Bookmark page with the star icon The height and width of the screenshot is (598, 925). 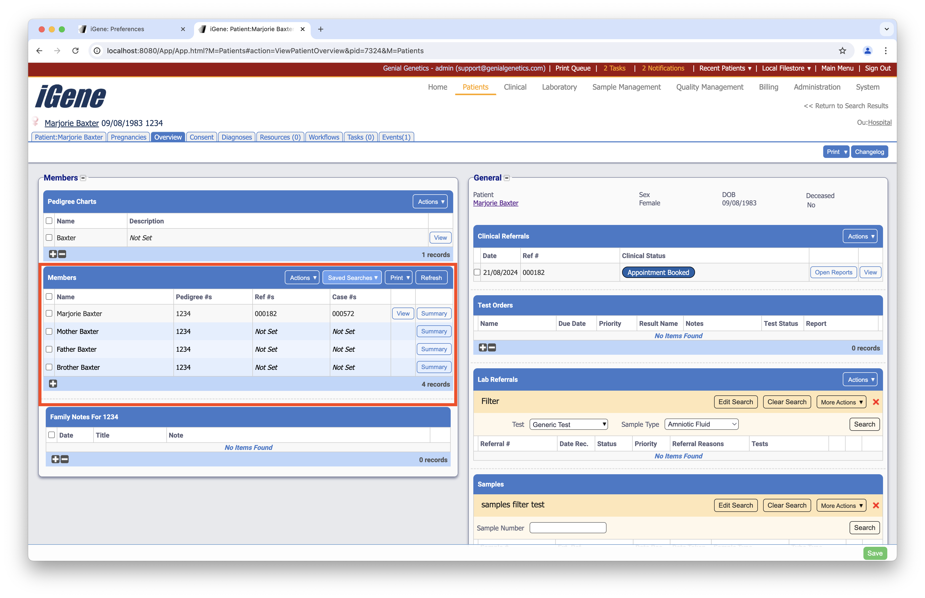coord(842,51)
